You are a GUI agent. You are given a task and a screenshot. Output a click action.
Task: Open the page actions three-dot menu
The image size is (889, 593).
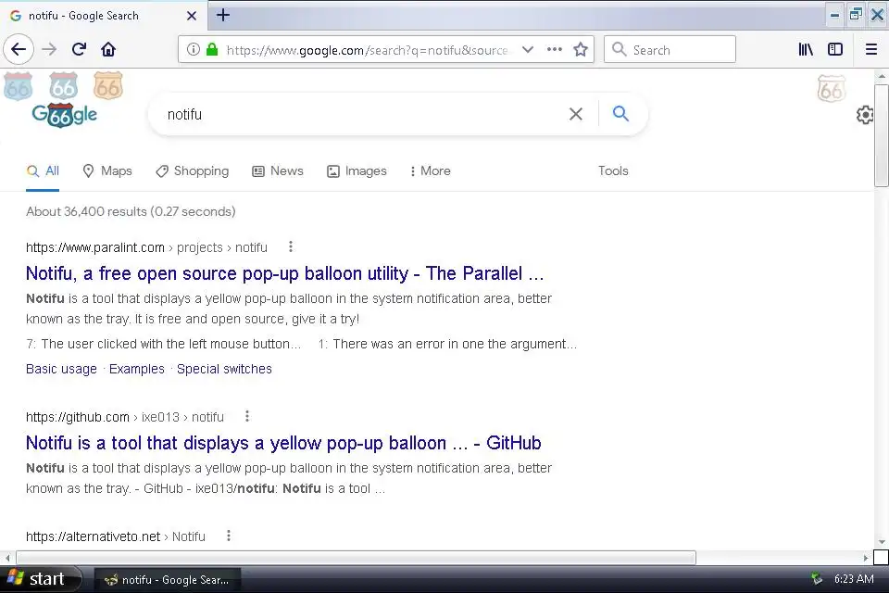pos(555,49)
